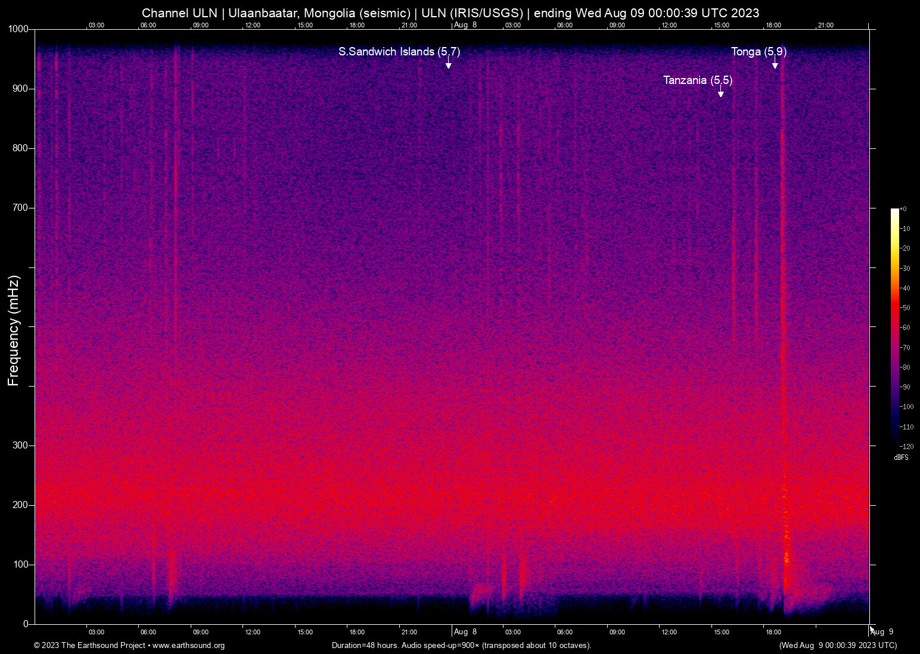Click the 21:00 label on bottom axis
Image resolution: width=920 pixels, height=654 pixels.
coord(409,633)
